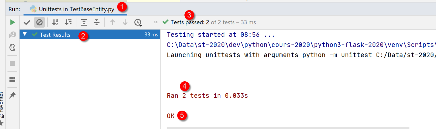This screenshot has width=436, height=129.
Task: Toggle Show Ignored tests filter
Action: [39, 22]
